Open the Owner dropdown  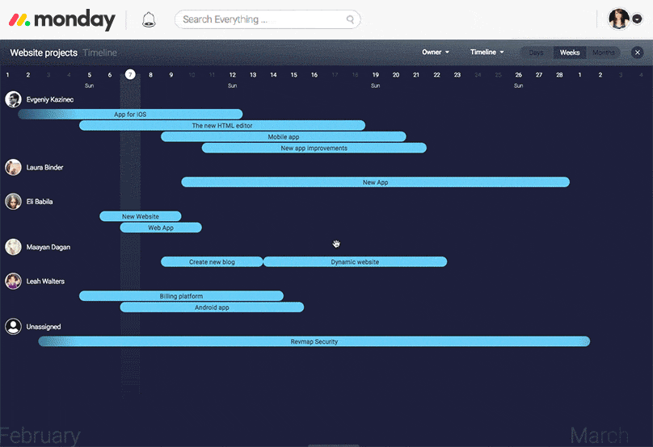[436, 52]
